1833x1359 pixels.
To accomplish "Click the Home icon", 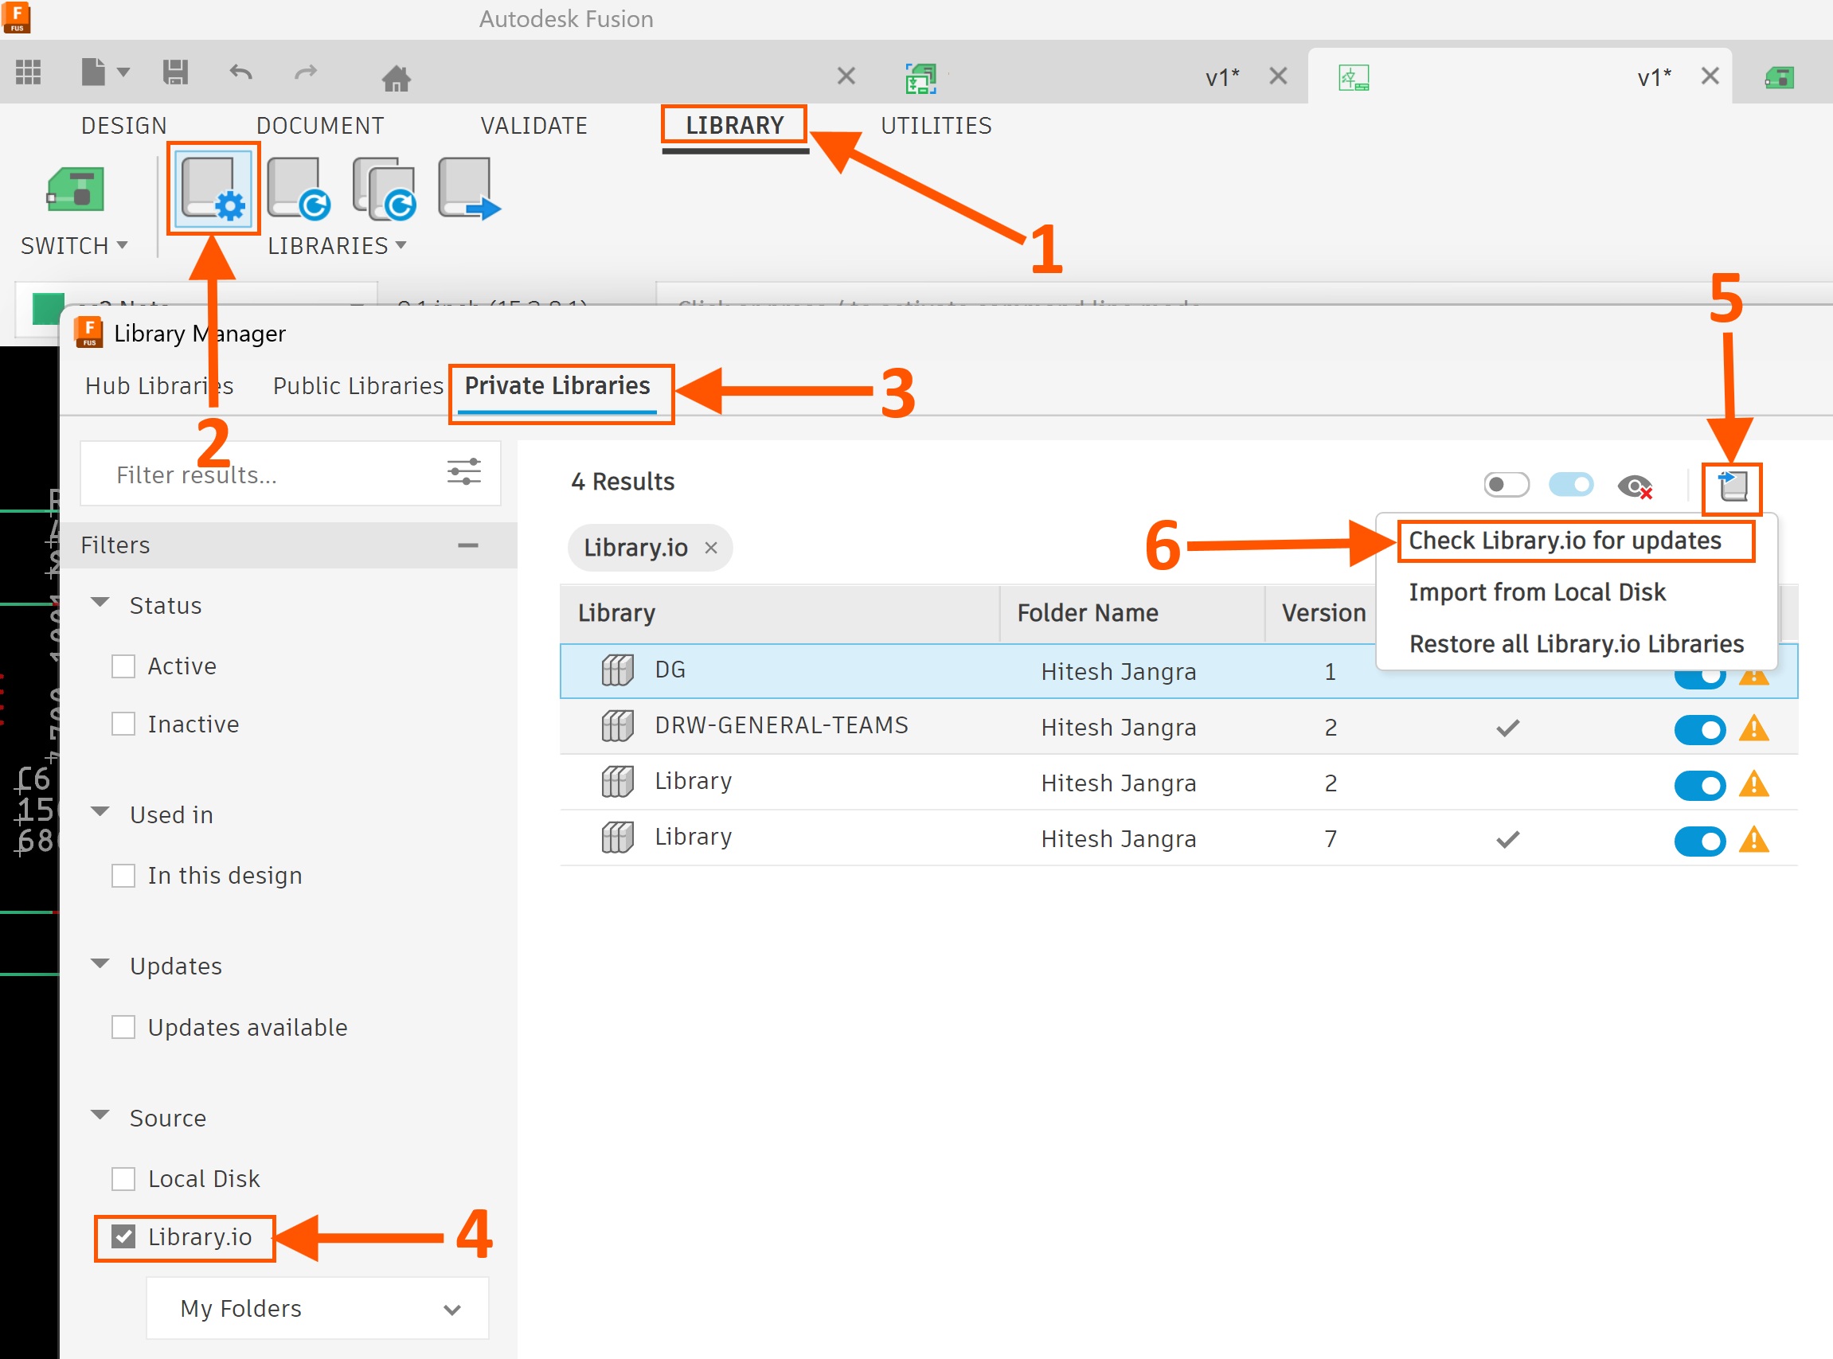I will 396,77.
